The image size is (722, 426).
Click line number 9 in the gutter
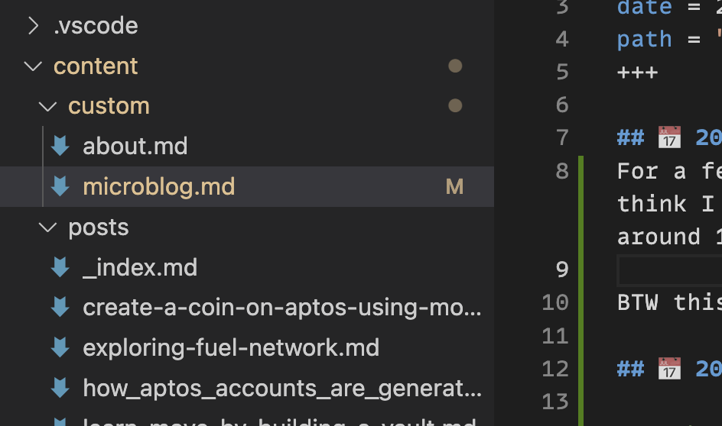pos(561,269)
